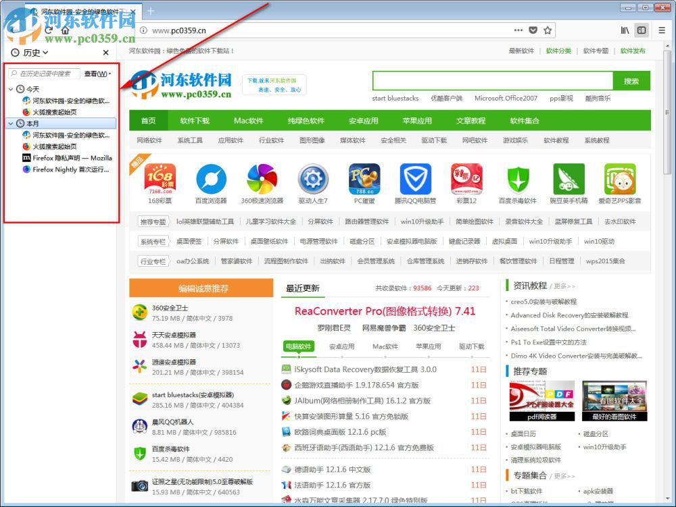Launch the 爱奇艺PPS影音 icon
The width and height of the screenshot is (676, 507).
(621, 179)
